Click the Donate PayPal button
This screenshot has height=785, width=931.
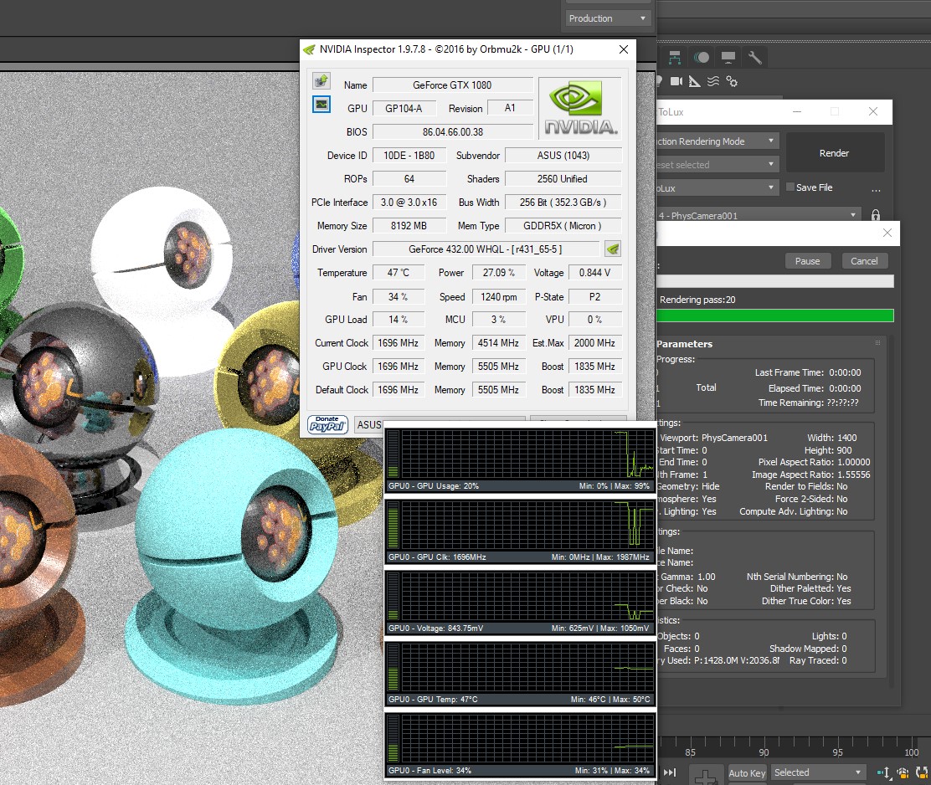pos(328,425)
